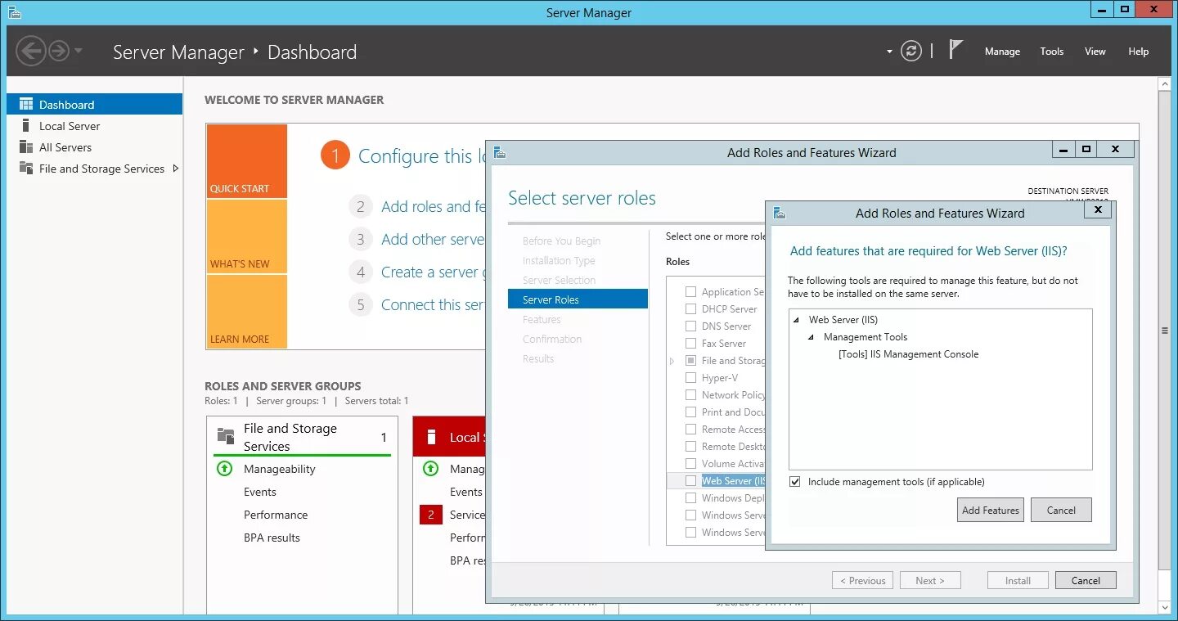
Task: Open the navigation history dropdown arrow
Action: 79,52
